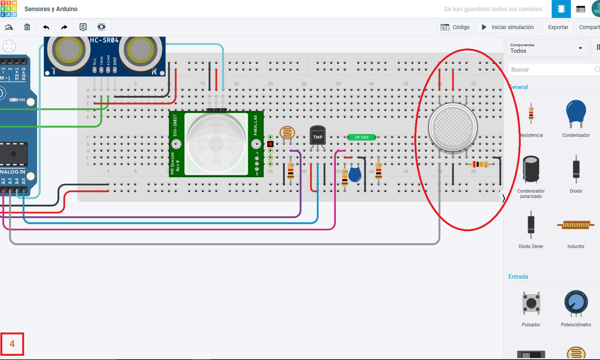Click Iniciar simulación
The image size is (600, 360).
pyautogui.click(x=507, y=27)
